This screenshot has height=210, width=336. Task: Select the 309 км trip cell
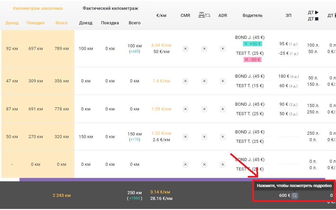36,81
